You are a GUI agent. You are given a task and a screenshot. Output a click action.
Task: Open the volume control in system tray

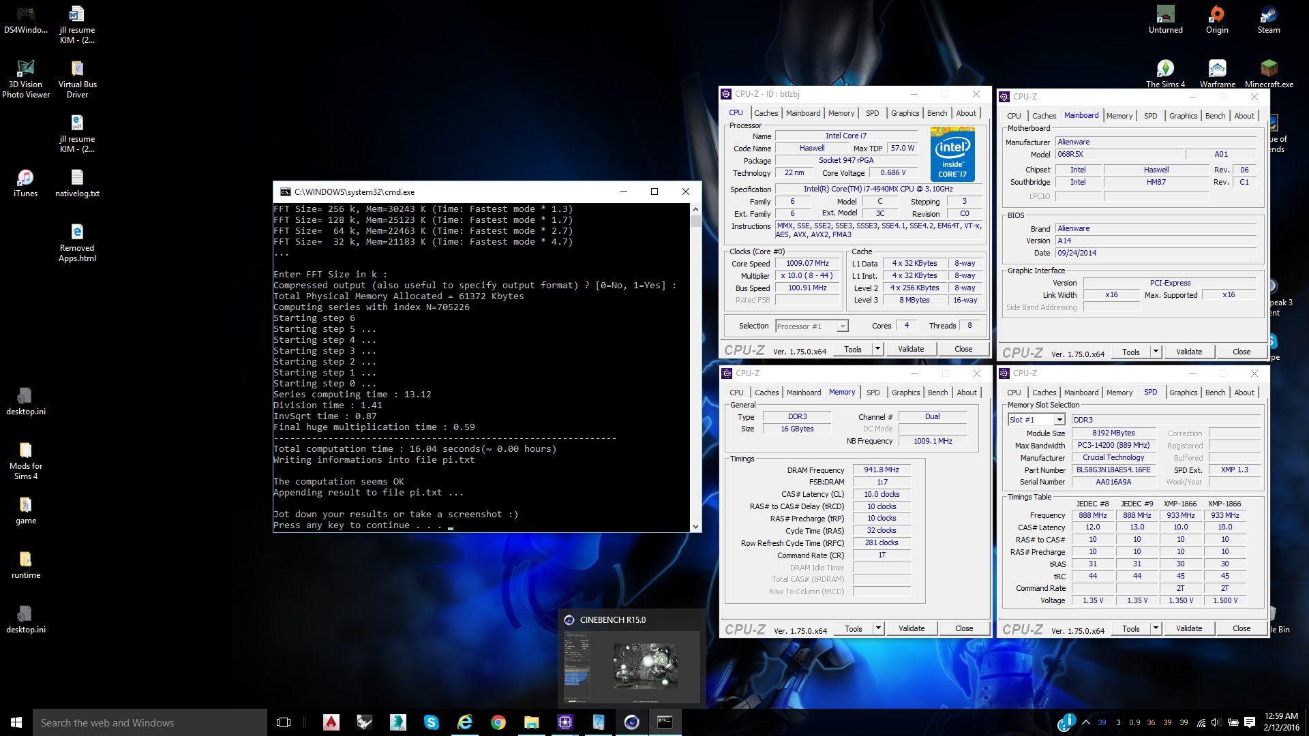click(x=1217, y=722)
